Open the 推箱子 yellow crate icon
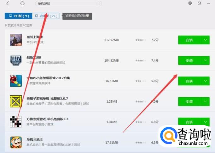 click(16, 101)
